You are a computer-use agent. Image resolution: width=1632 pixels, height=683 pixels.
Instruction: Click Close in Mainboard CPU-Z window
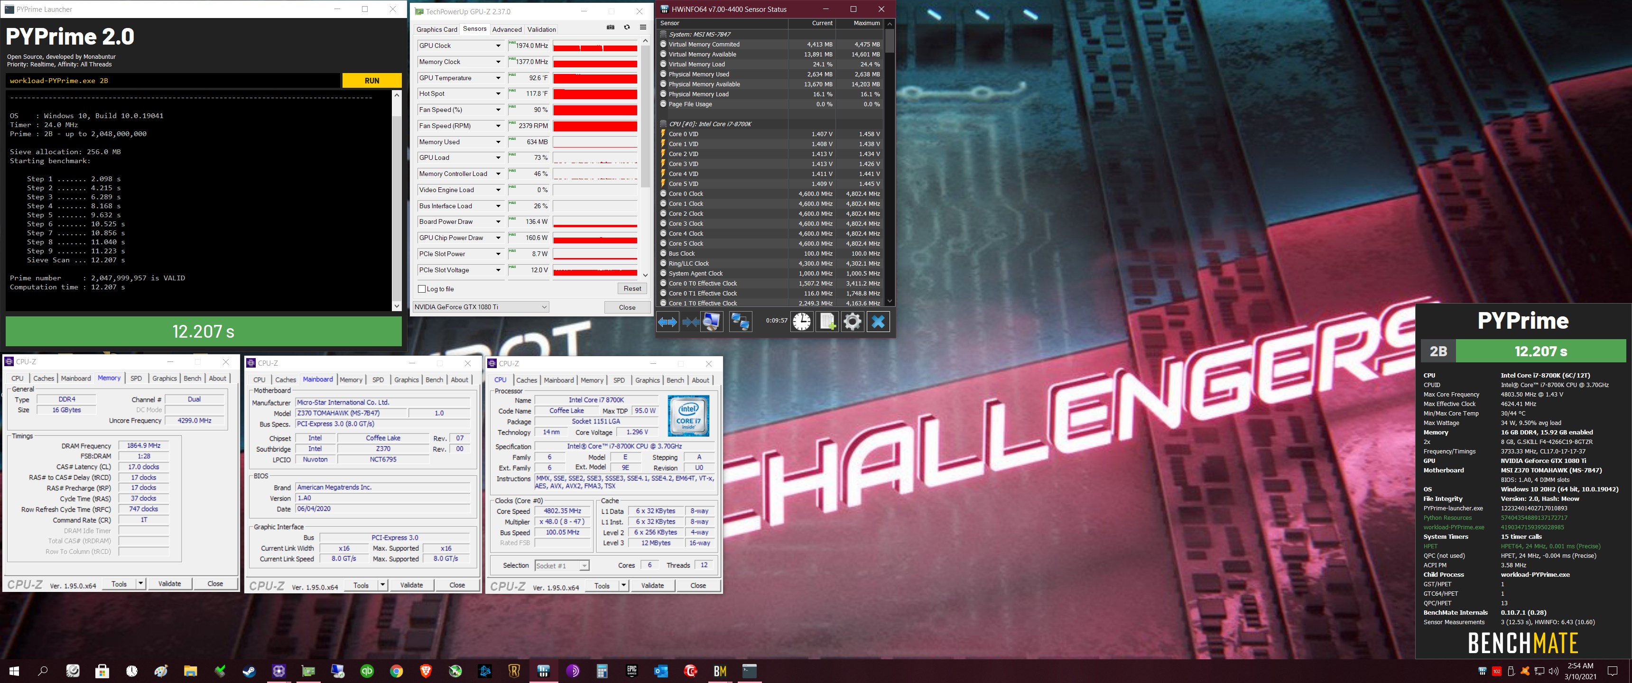click(457, 585)
